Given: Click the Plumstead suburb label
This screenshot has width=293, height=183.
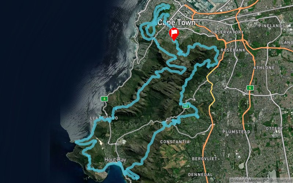Looking at the screenshot, I should (x=236, y=132).
